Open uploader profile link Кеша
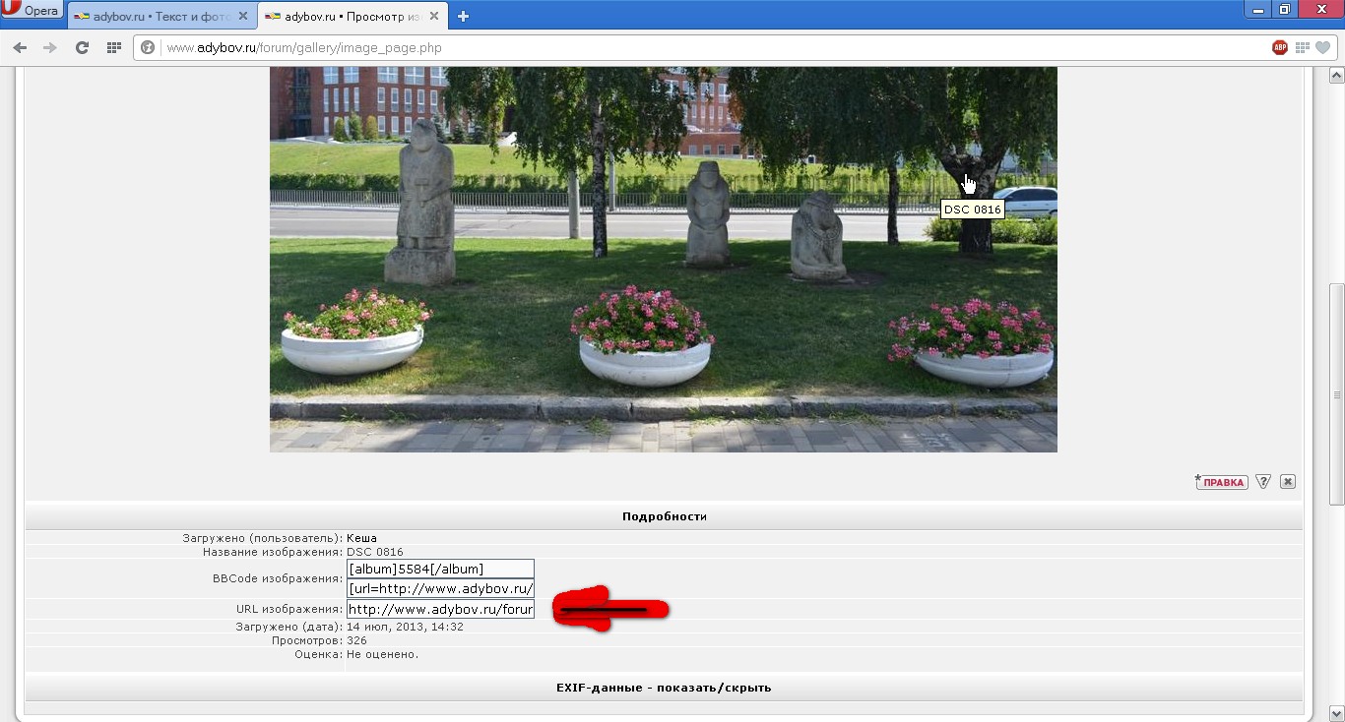The width and height of the screenshot is (1345, 722). [361, 538]
